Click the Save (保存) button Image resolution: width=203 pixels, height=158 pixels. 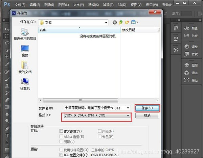pos(147,108)
